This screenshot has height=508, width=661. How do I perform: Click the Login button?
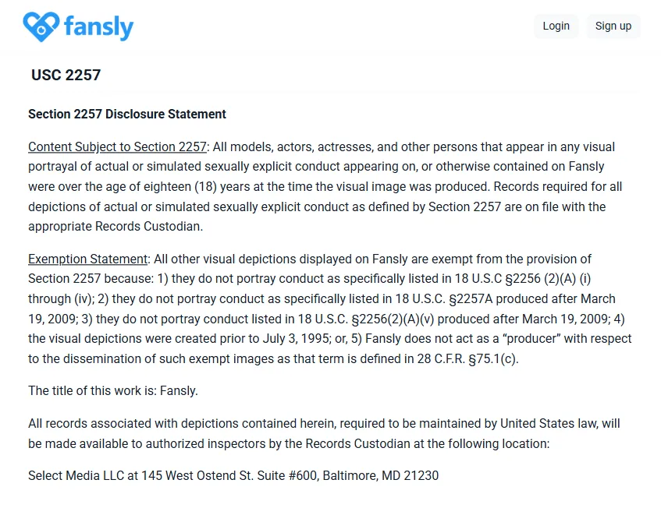[556, 26]
